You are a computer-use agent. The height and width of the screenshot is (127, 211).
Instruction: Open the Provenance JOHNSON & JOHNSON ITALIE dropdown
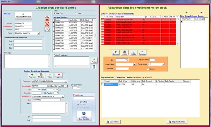[63, 96]
